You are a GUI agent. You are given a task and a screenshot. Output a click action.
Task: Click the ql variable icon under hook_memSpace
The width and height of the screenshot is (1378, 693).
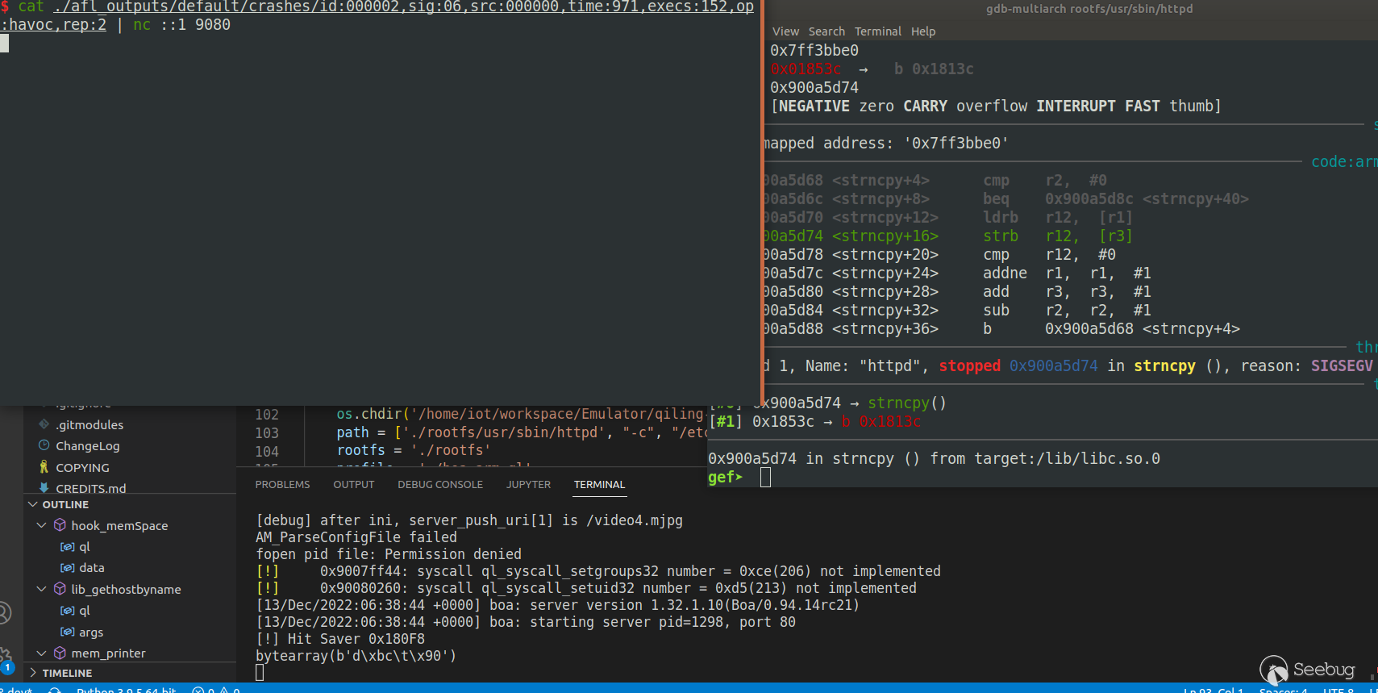coord(68,547)
